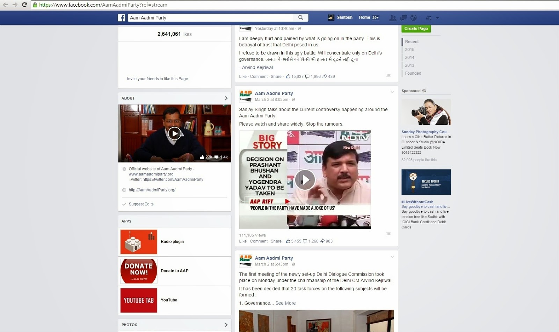Open the privacy shortcuts icon
The image size is (559, 332).
(429, 18)
